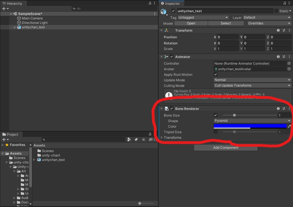Disable the Bone Renderer component checkbox

[171, 108]
